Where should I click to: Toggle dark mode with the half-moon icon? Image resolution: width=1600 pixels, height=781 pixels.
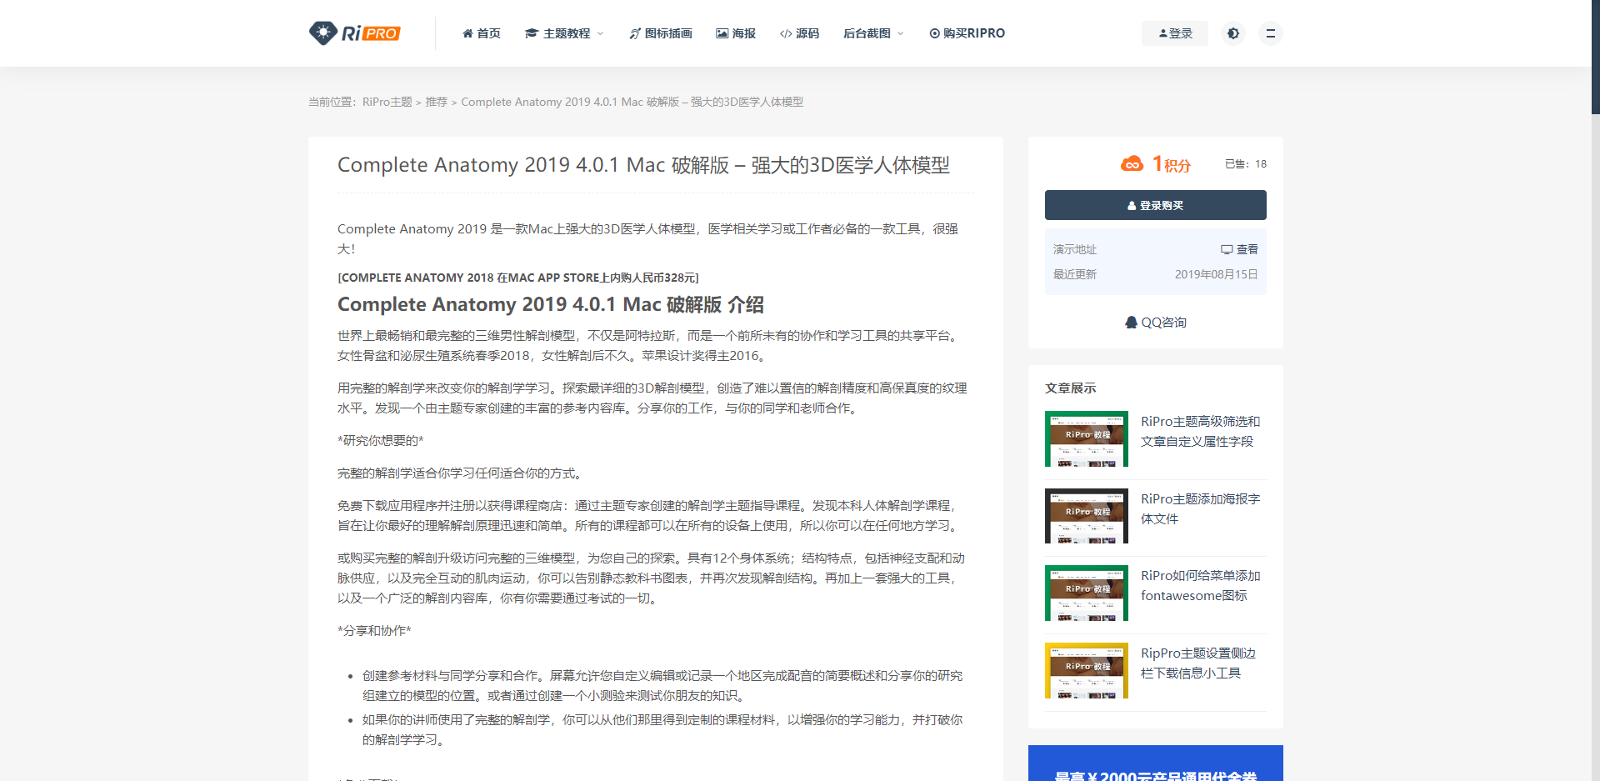pos(1233,33)
